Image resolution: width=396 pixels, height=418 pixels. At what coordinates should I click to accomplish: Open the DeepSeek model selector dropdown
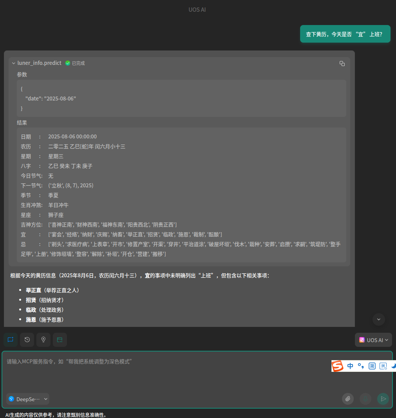28,399
